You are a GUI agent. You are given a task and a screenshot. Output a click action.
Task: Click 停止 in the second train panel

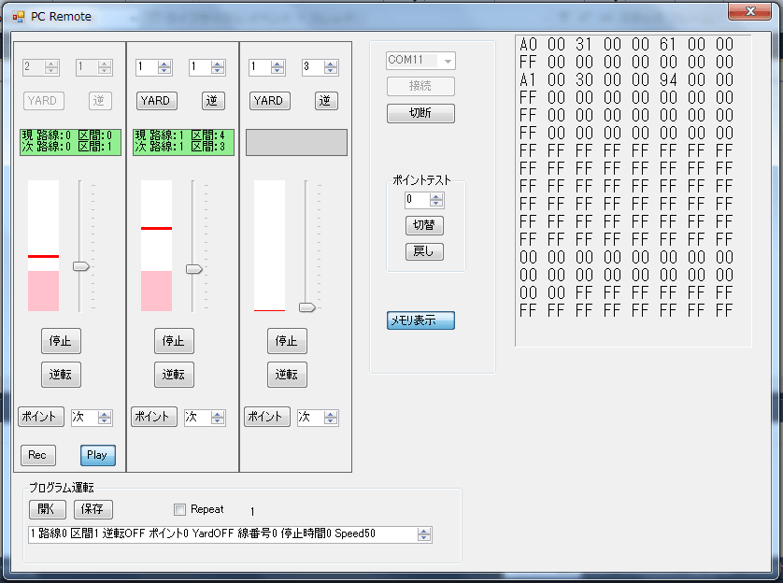click(174, 341)
